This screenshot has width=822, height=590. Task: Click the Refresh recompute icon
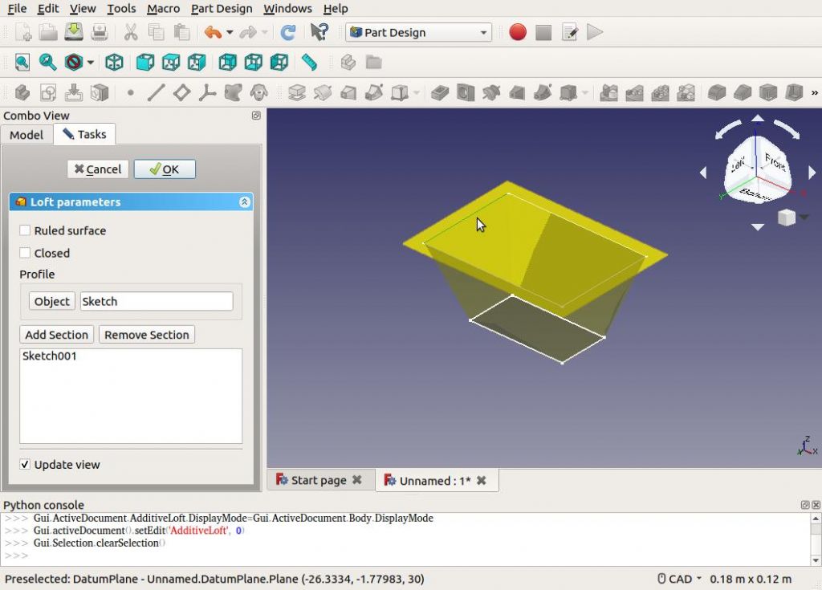coord(287,33)
